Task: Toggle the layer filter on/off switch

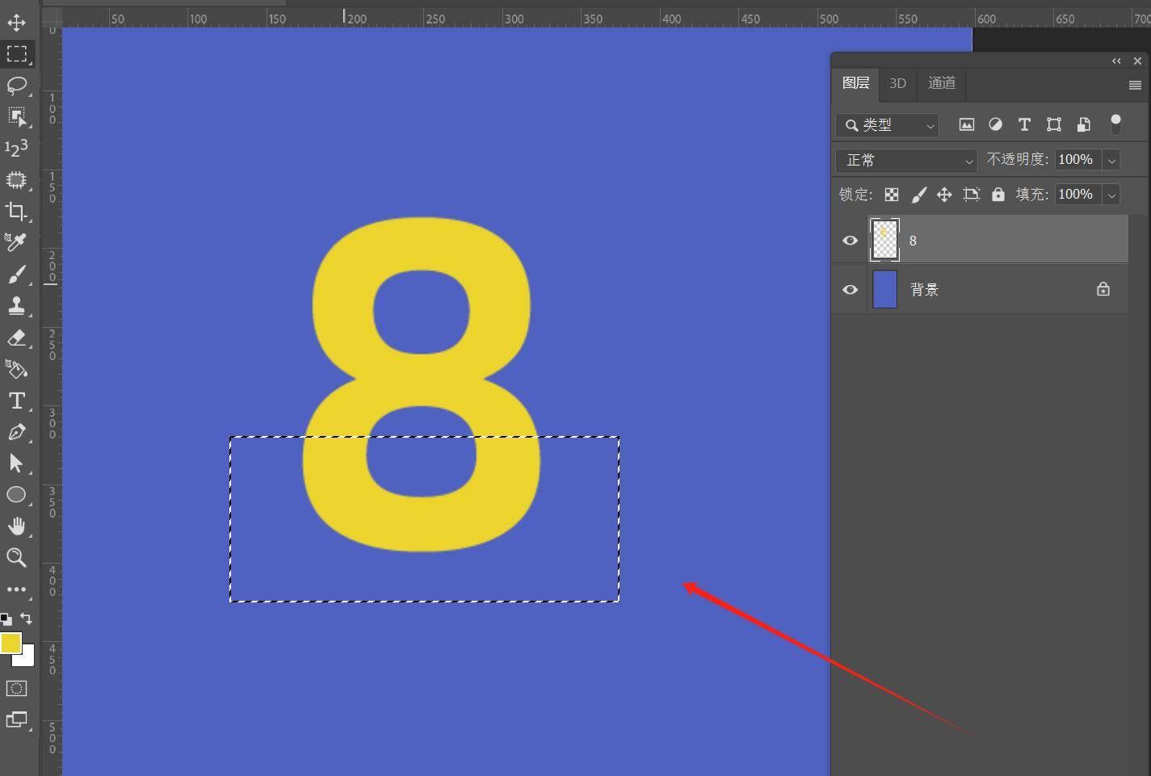Action: [1115, 124]
